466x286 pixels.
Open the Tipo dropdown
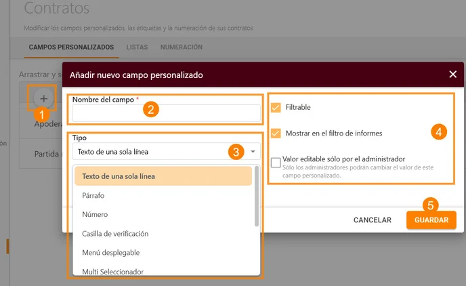(167, 152)
